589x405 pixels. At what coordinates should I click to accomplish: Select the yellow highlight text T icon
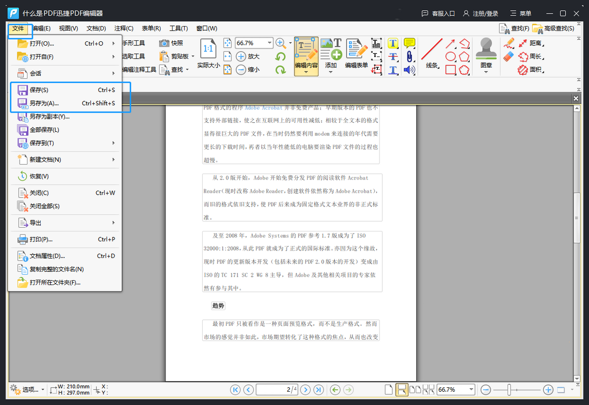point(393,43)
